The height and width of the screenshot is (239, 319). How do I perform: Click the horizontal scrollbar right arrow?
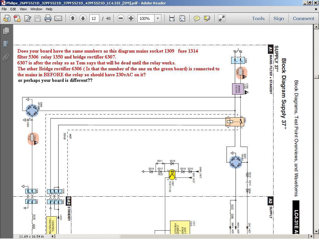[312, 237]
